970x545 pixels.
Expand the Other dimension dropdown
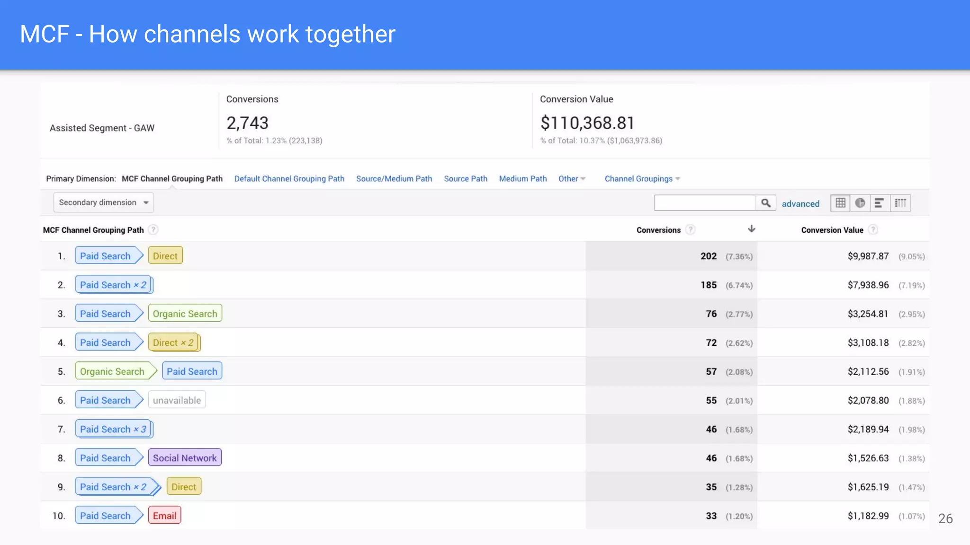572,179
